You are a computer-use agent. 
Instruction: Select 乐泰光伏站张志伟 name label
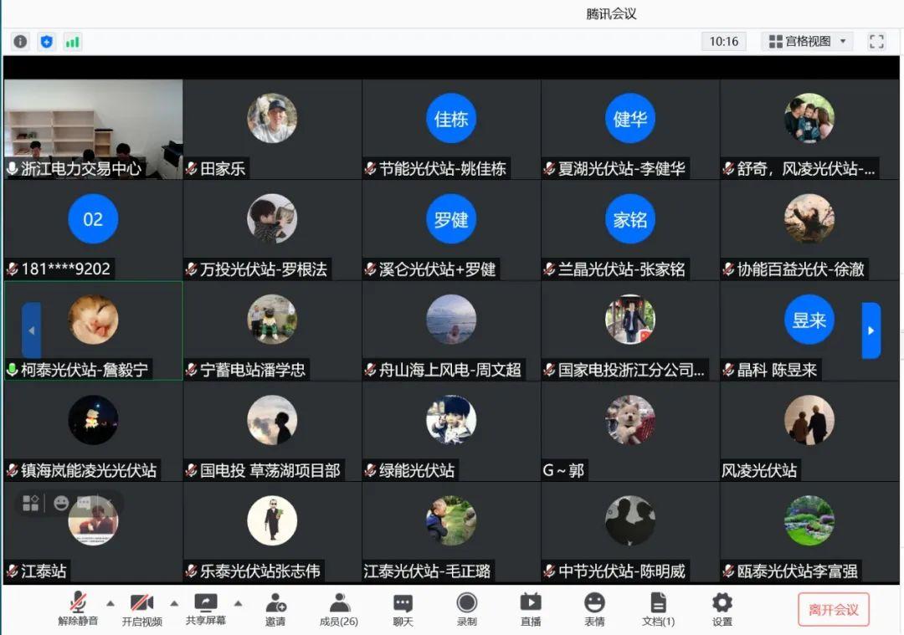click(260, 571)
